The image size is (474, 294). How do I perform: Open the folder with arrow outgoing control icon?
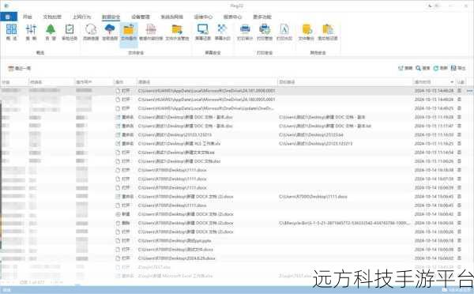(178, 32)
